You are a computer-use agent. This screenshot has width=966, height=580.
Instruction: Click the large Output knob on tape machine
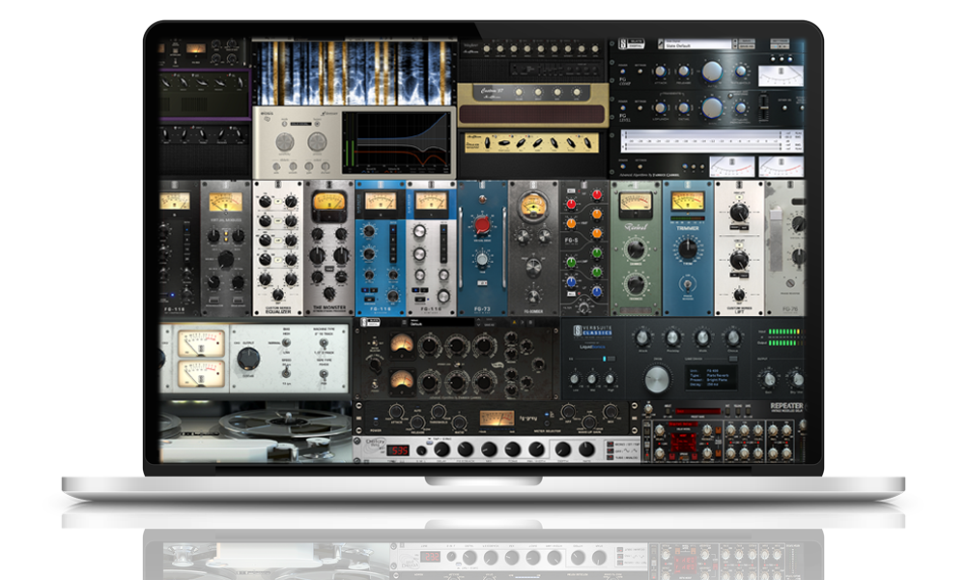(x=247, y=359)
